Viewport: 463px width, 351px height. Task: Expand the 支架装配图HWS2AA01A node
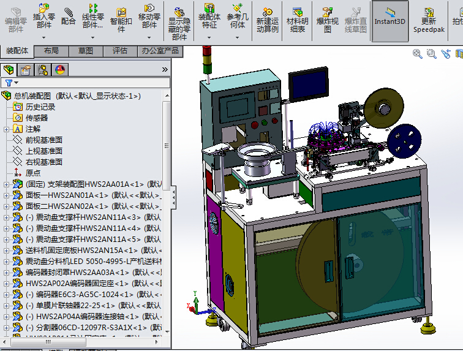click(x=6, y=184)
